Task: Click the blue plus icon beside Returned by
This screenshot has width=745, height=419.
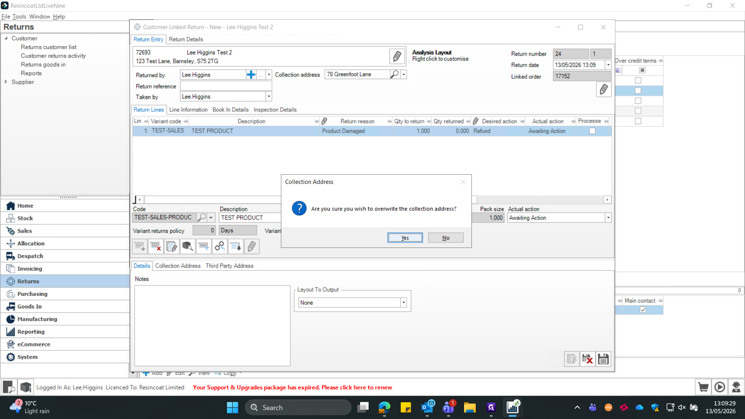Action: 251,74
